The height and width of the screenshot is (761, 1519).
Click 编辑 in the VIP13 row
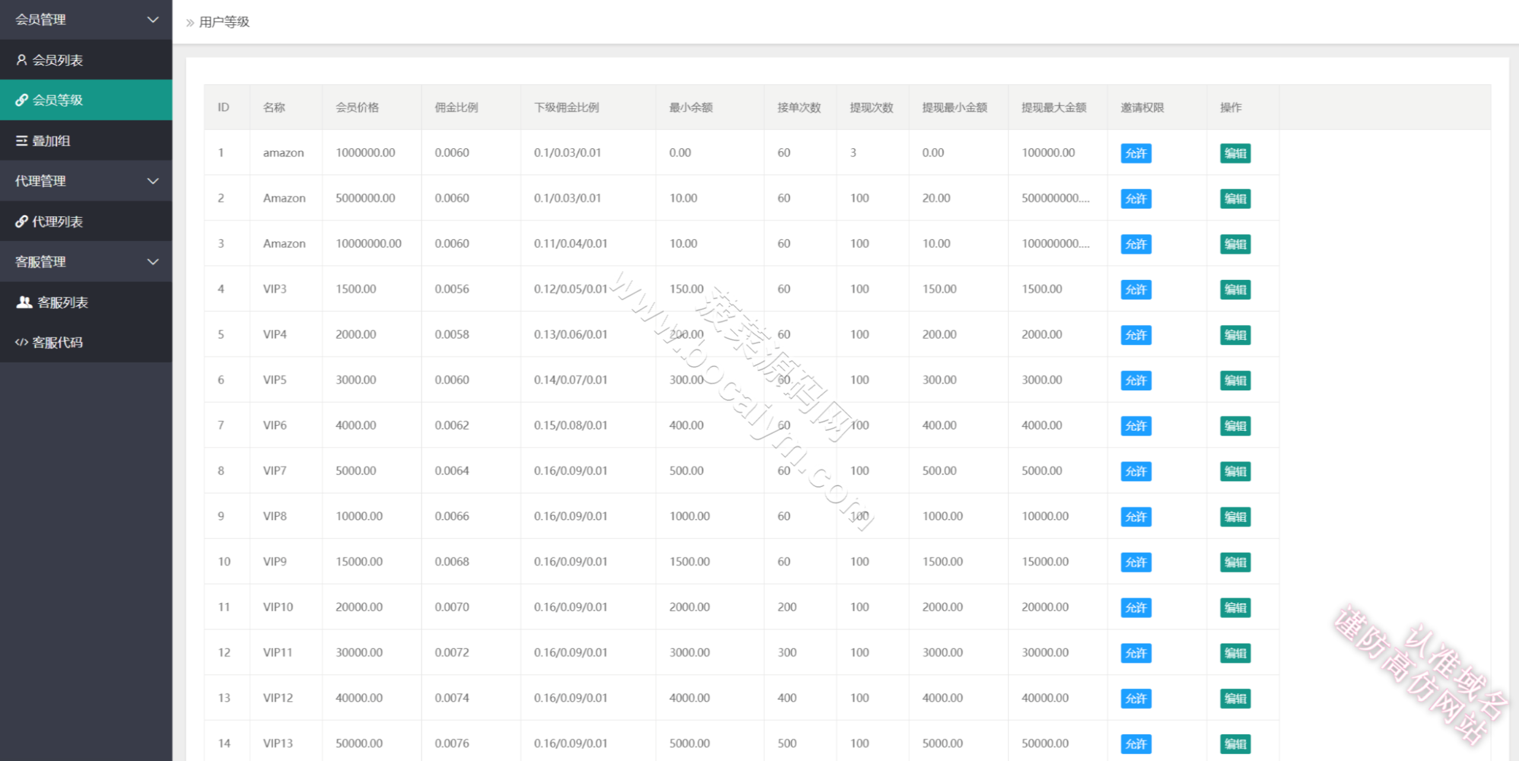click(x=1235, y=744)
